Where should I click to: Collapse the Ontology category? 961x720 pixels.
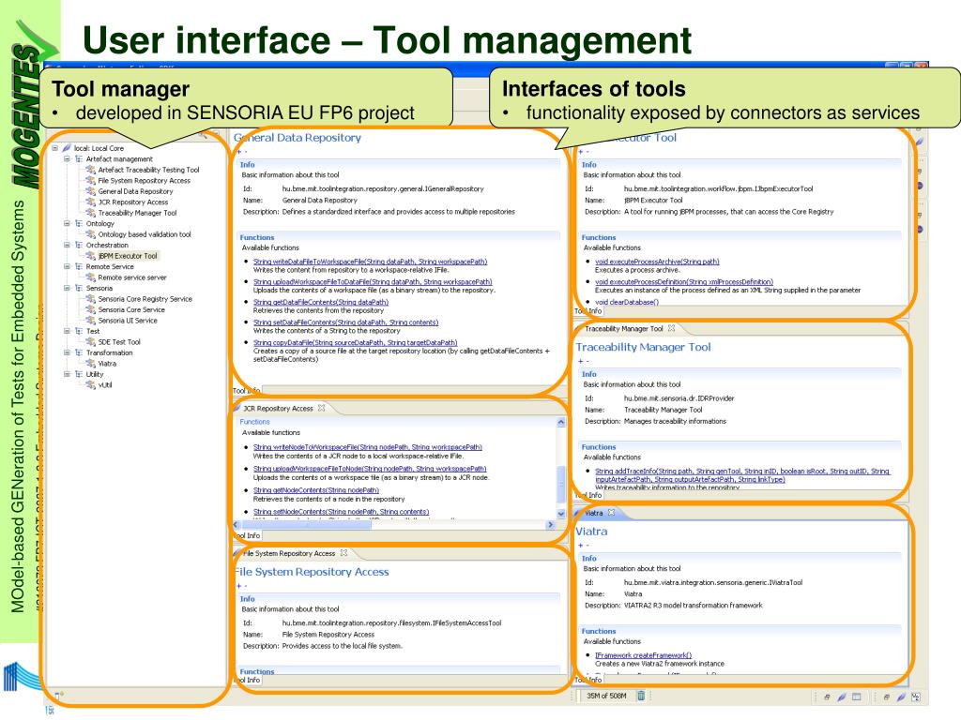click(67, 223)
